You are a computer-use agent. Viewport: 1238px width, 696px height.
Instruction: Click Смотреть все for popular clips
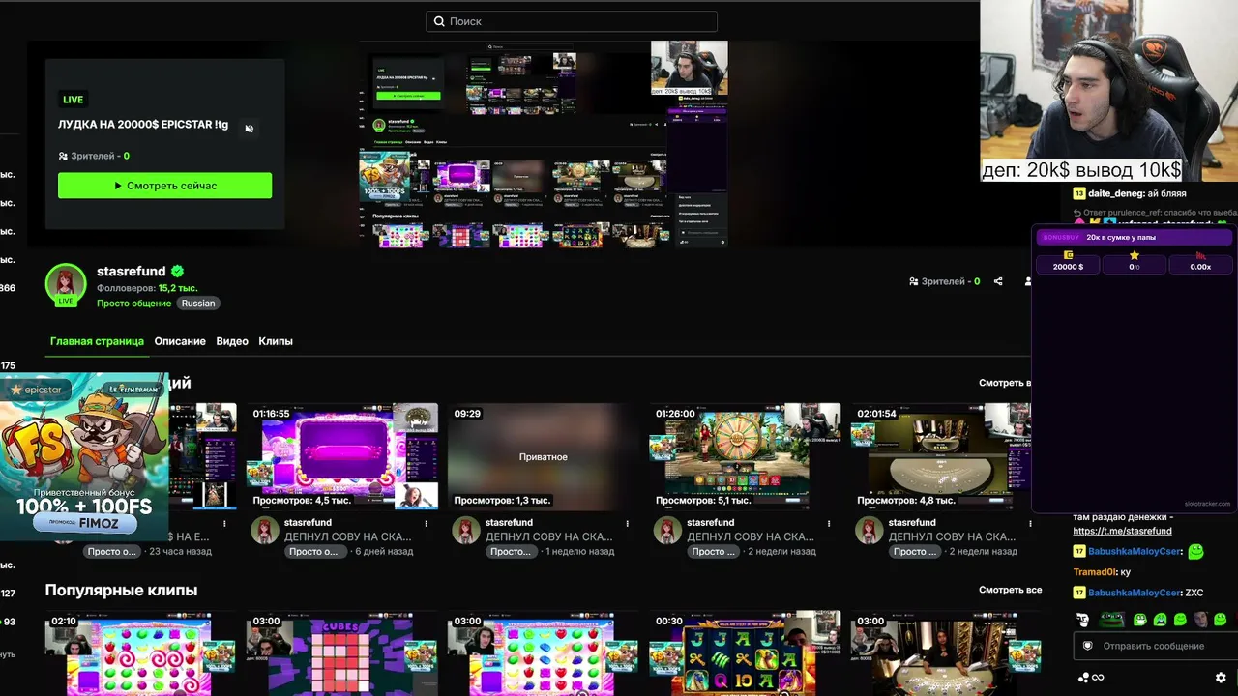point(1010,590)
